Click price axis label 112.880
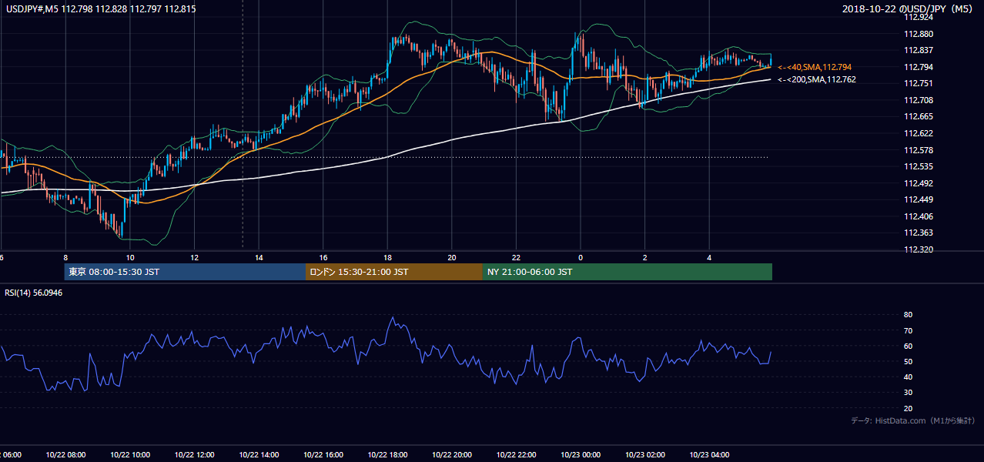984x462 pixels. (x=919, y=34)
